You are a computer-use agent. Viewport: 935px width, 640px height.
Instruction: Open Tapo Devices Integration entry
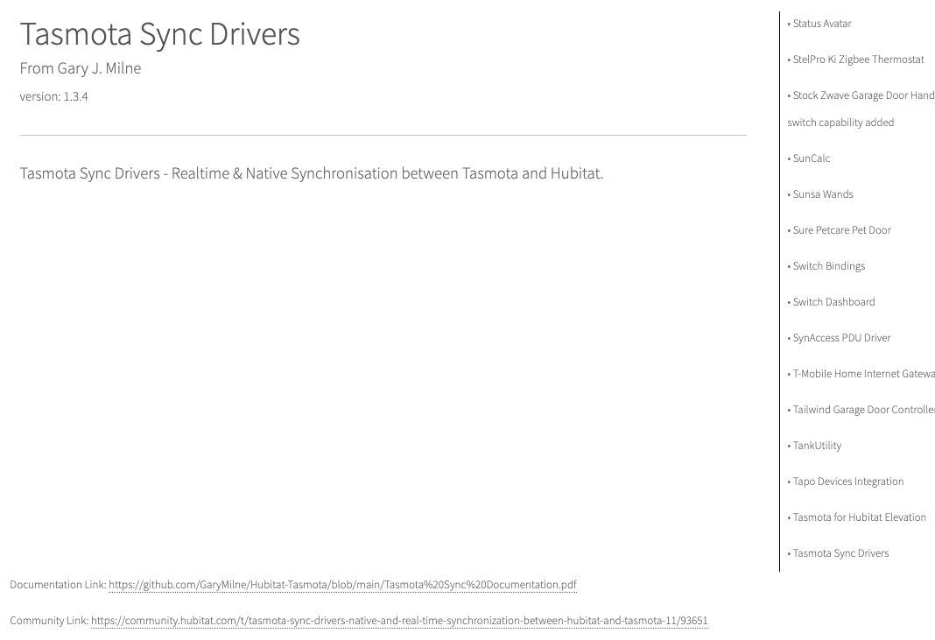point(848,482)
